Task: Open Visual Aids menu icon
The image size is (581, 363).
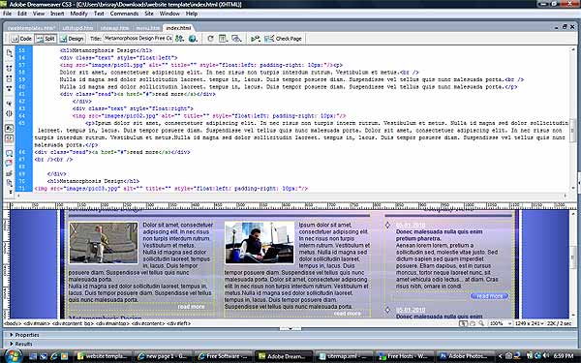Action: tap(236, 39)
